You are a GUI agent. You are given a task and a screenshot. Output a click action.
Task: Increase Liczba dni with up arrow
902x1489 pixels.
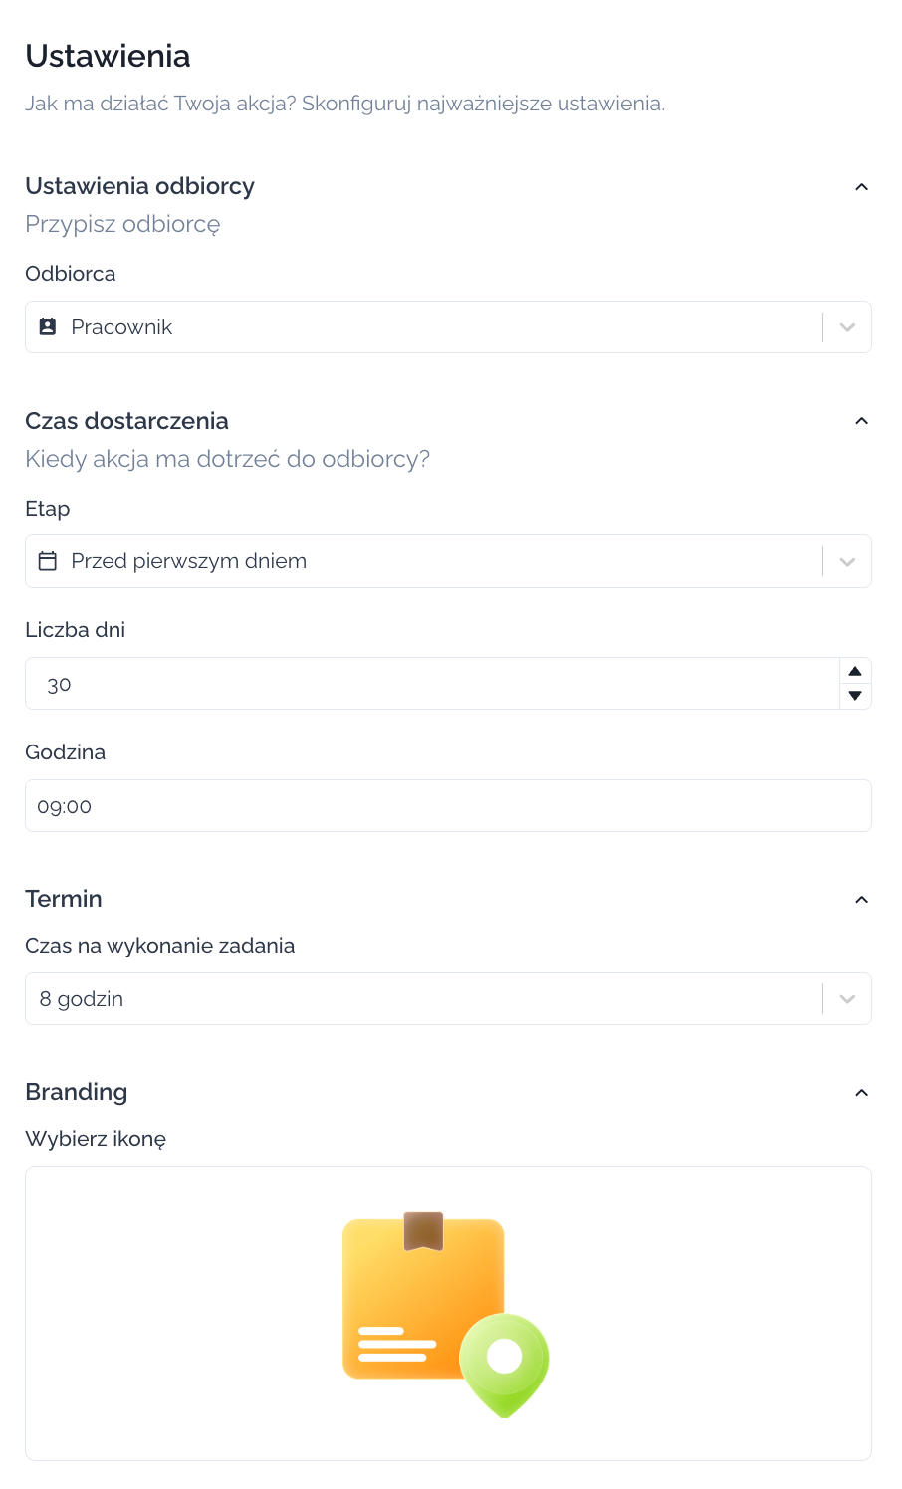(x=855, y=671)
